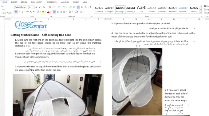209x116 pixels.
Task: Click Multilevel List icon
Action: click(x=65, y=7)
